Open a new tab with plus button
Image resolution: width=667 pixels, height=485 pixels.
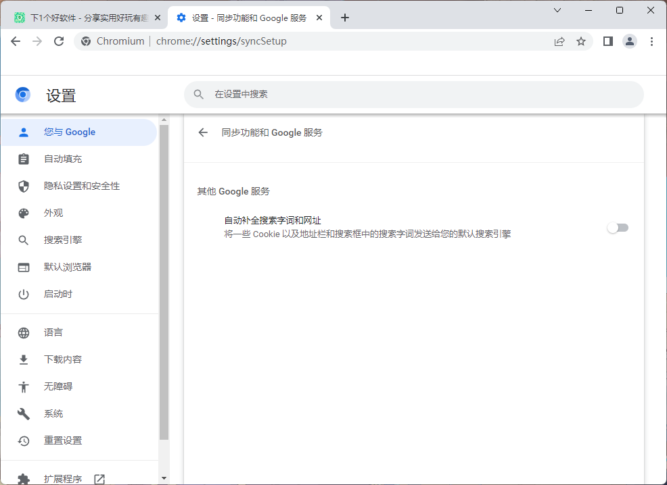tap(345, 18)
